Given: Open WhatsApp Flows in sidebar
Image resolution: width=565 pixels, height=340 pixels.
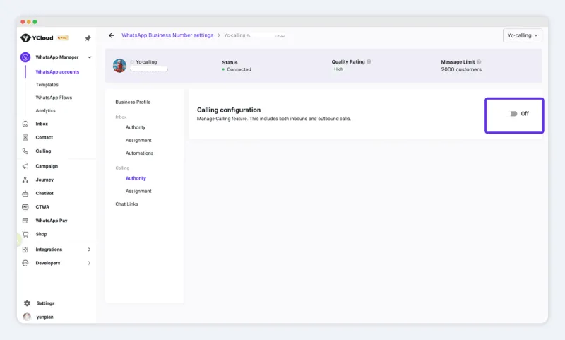Looking at the screenshot, I should [54, 98].
